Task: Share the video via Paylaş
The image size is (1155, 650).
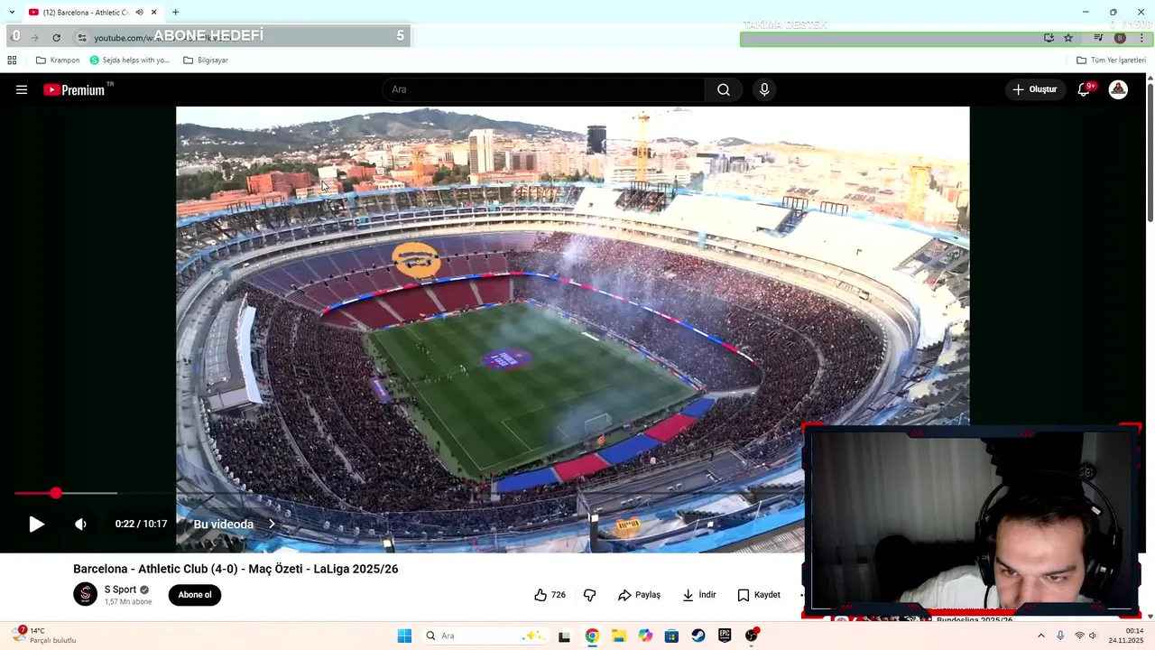Action: pos(639,595)
